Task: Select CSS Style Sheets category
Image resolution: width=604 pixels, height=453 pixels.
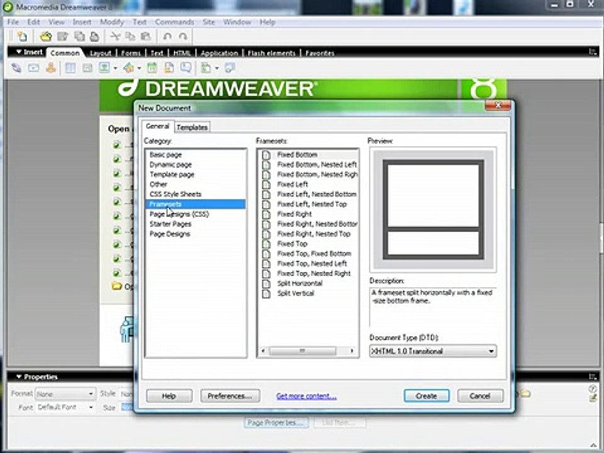Action: [x=176, y=194]
